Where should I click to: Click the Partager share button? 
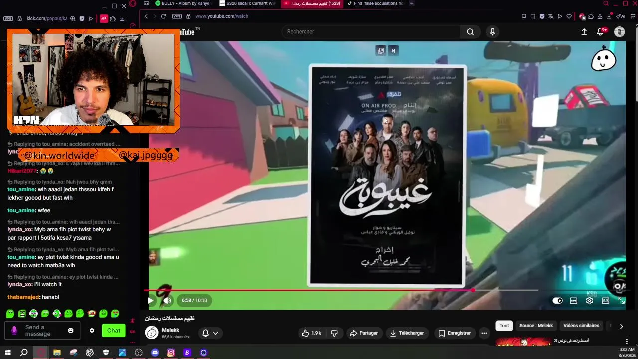pos(364,333)
